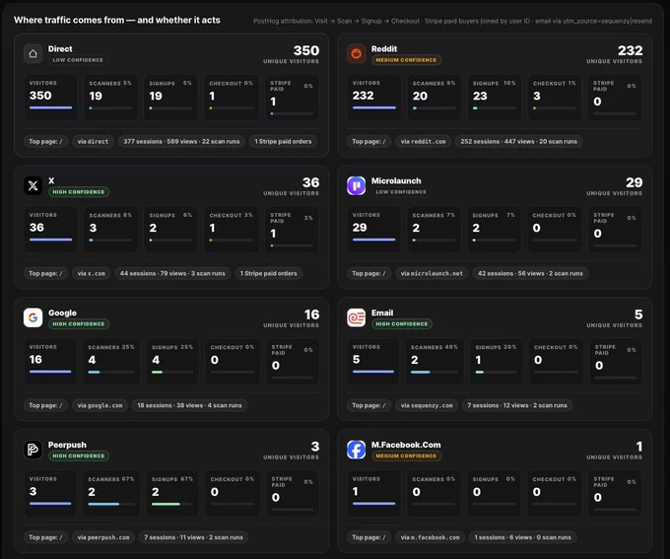670x559 pixels.
Task: Click X's Stripe Paid 1 stat tile
Action: (x=293, y=230)
